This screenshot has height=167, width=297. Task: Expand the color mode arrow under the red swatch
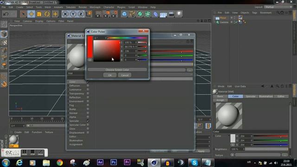click(90, 60)
